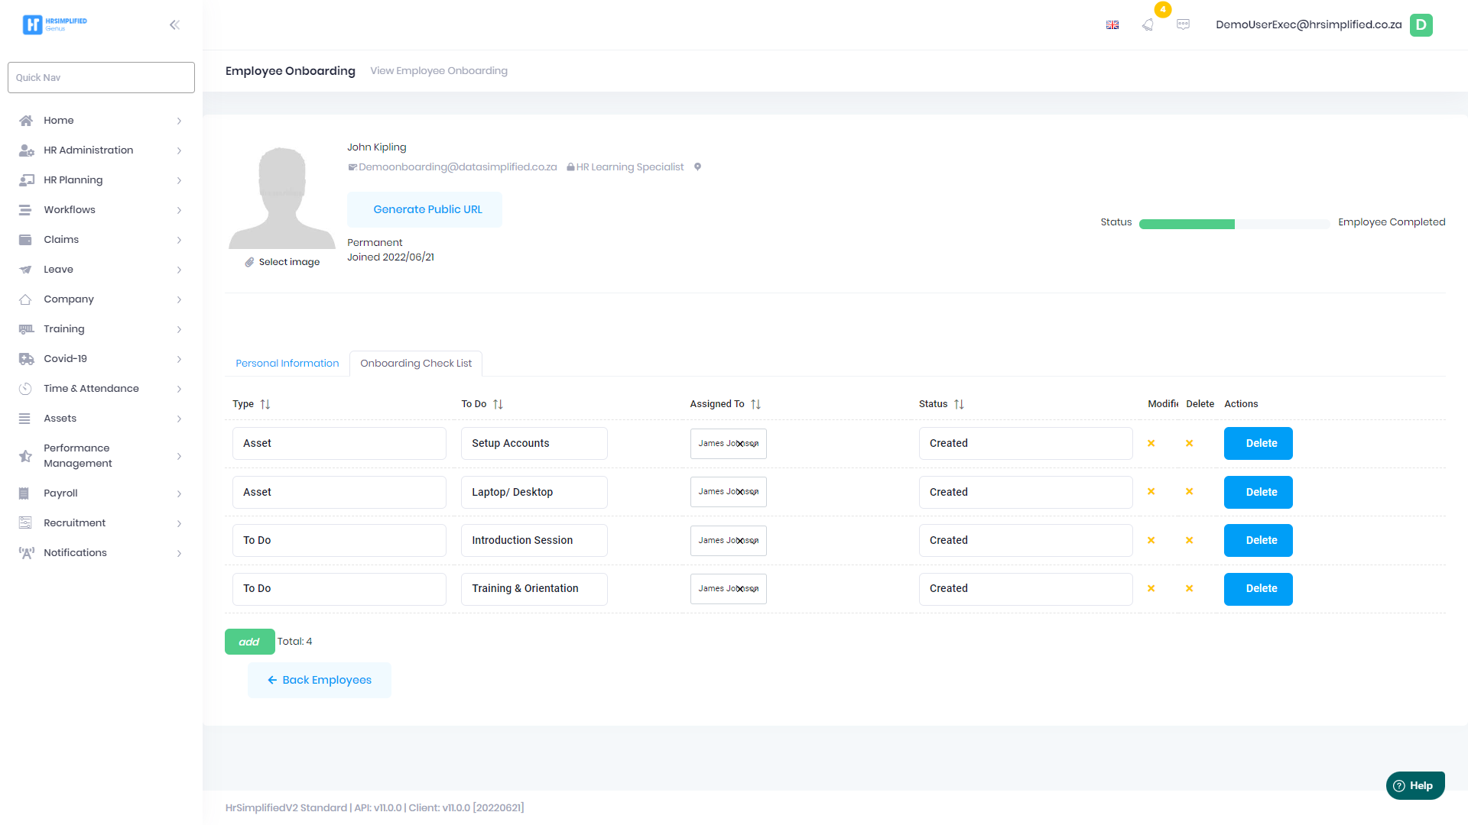Click the green D user avatar

click(1421, 25)
